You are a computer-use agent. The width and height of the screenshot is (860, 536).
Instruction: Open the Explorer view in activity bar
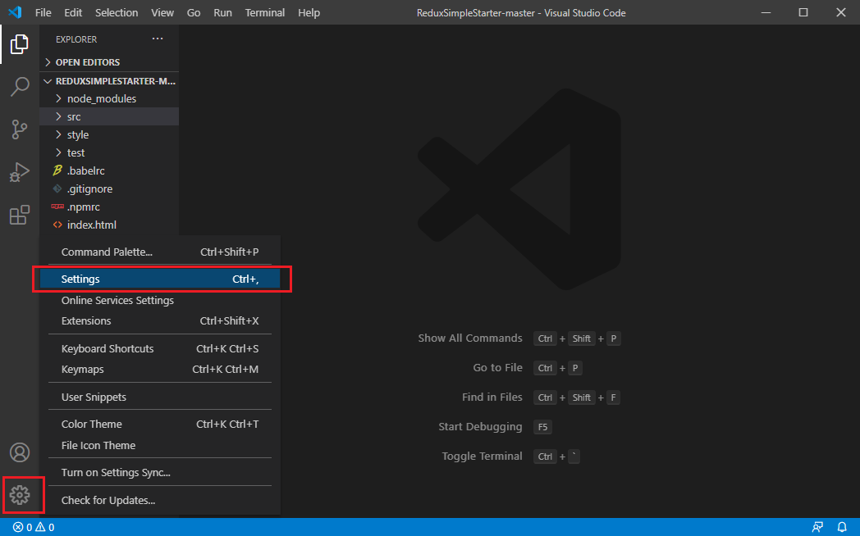(19, 43)
